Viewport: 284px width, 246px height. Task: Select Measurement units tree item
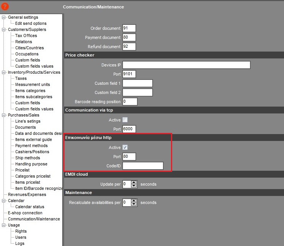[32, 84]
